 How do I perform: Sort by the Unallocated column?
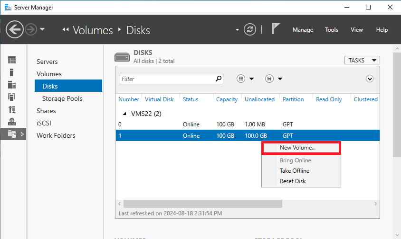pyautogui.click(x=259, y=99)
